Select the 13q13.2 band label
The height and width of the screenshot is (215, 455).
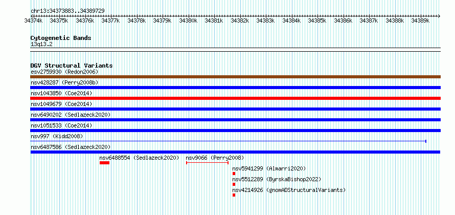coord(41,45)
